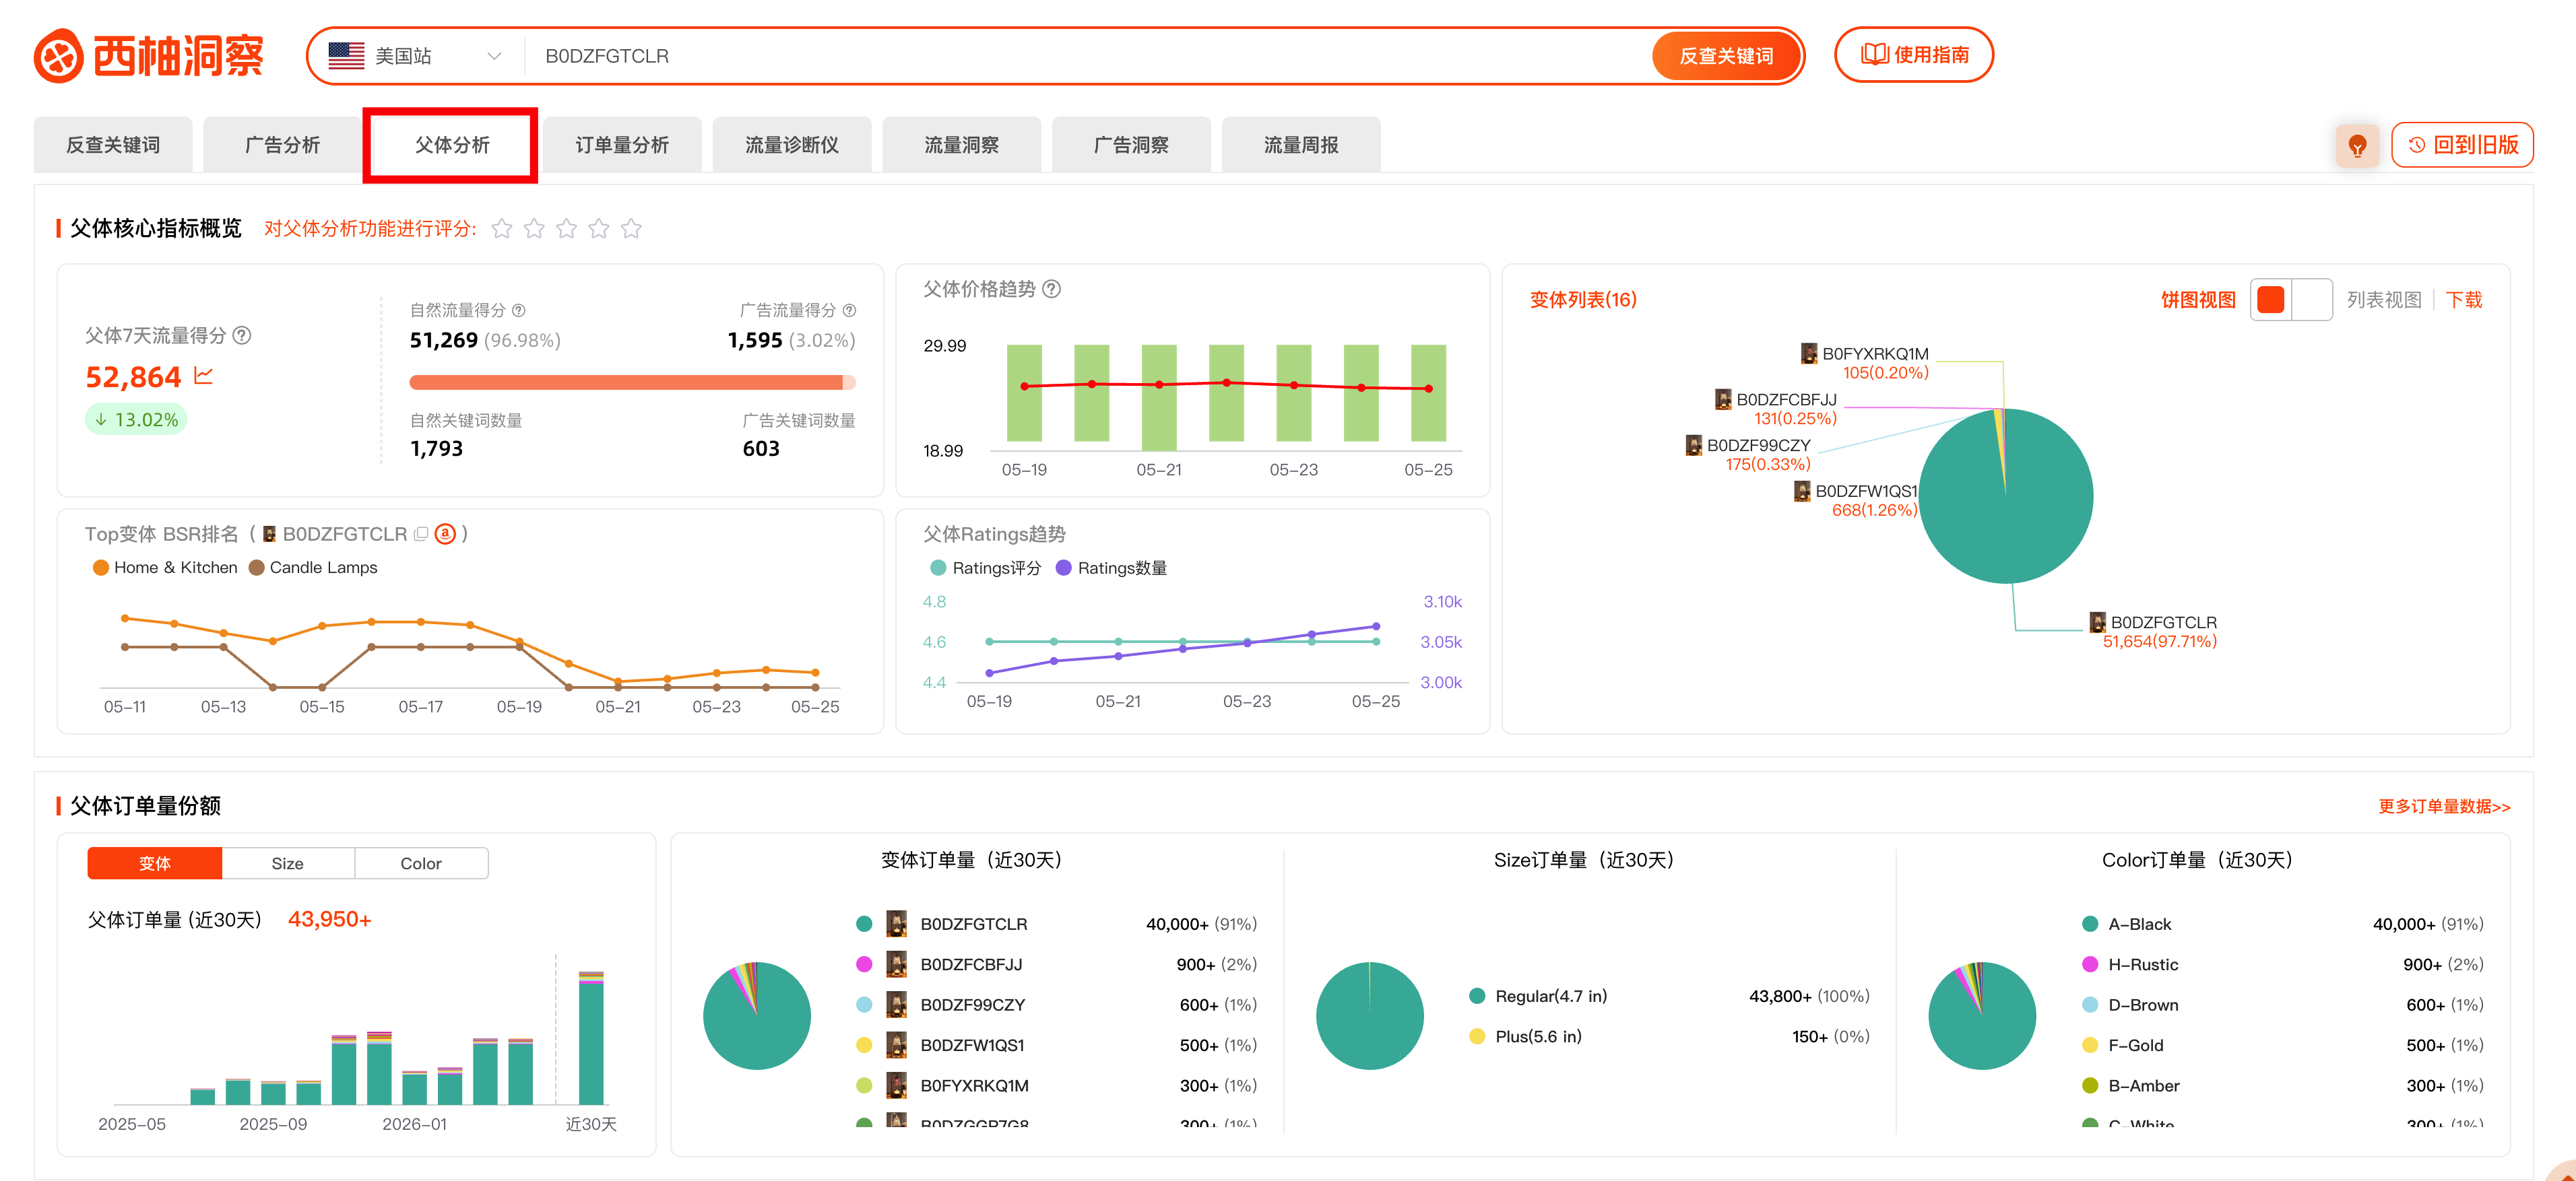Click the green swatch for B0DZFGTCLR variant
Viewport: 2576px width, 1181px height.
(864, 924)
